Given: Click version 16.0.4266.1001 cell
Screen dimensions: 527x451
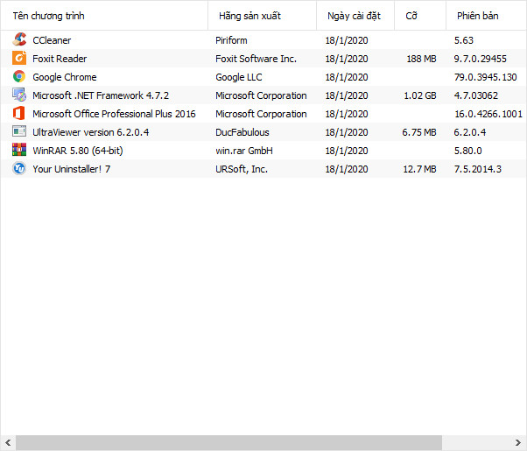Looking at the screenshot, I should [x=488, y=114].
